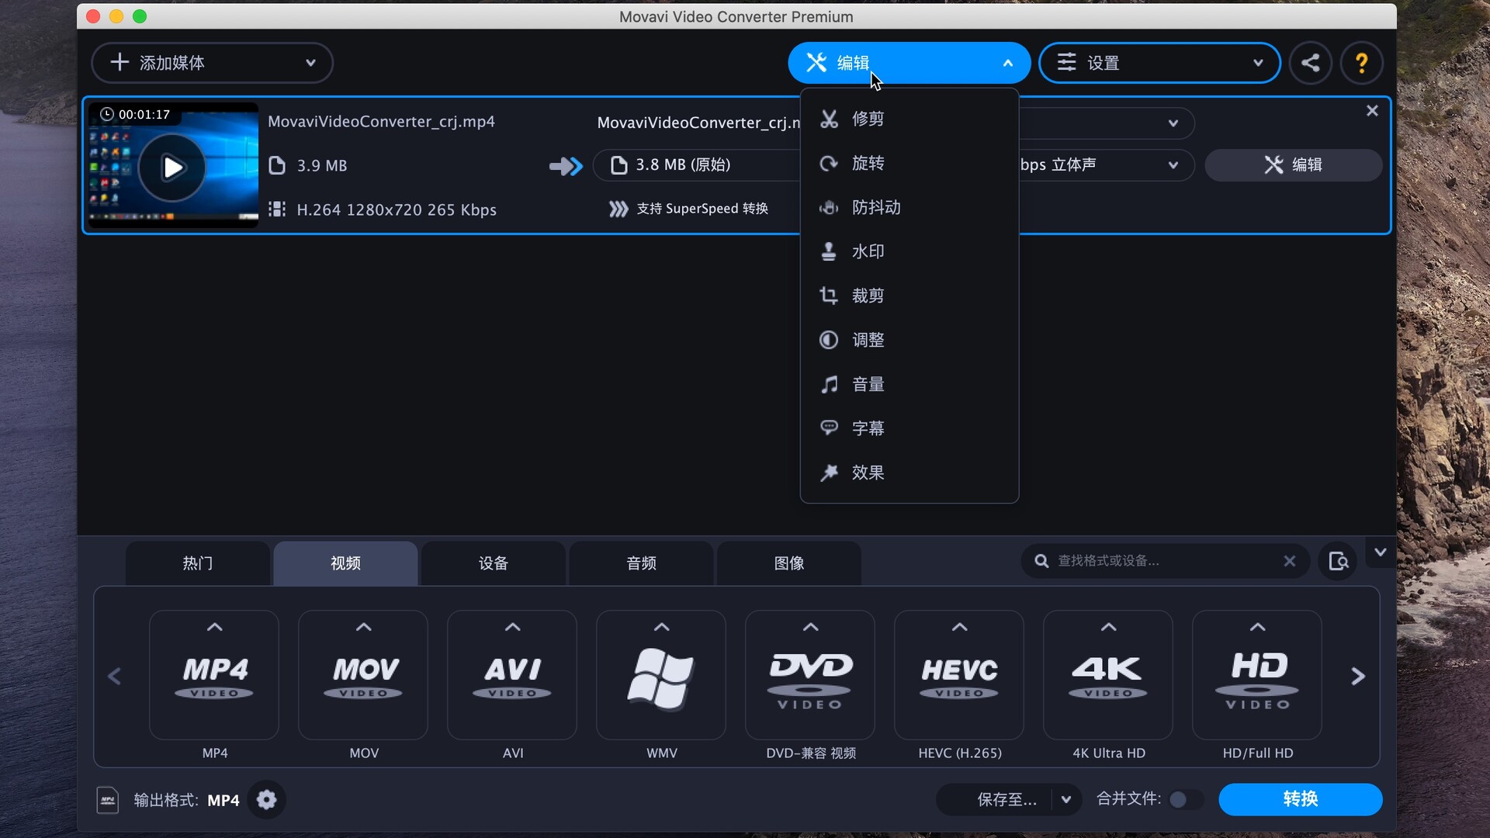
Task: Select the HD/Full HD format icon
Action: (1257, 675)
